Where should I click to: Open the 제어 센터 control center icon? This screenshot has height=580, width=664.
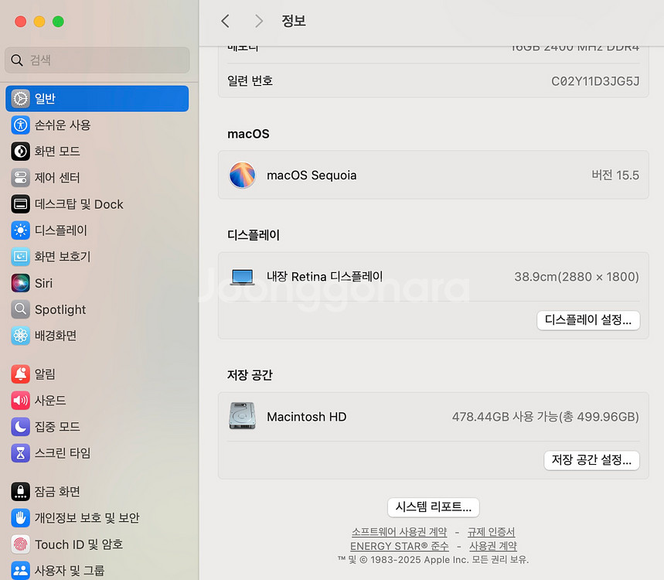pos(20,178)
